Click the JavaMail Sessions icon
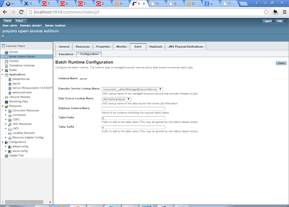Image resolution: width=289 pixels, height=207 pixels. pyautogui.click(x=10, y=133)
